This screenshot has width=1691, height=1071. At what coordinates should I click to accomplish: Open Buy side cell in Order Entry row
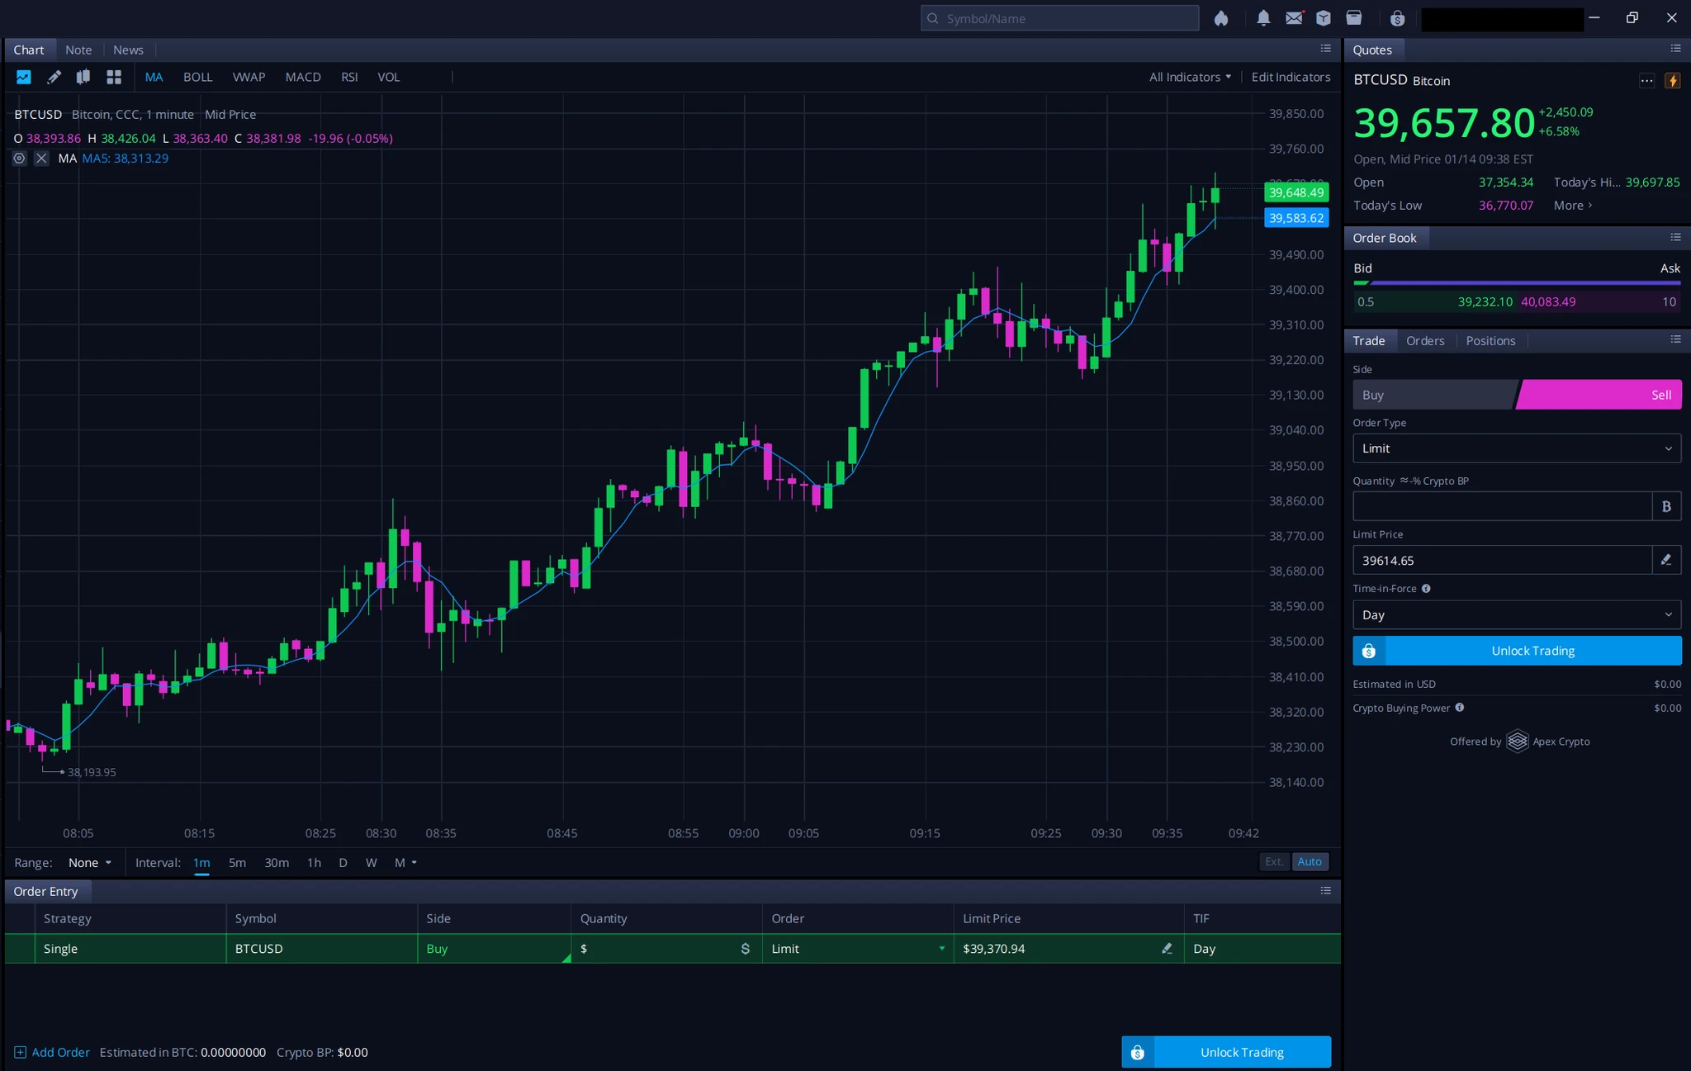(494, 949)
